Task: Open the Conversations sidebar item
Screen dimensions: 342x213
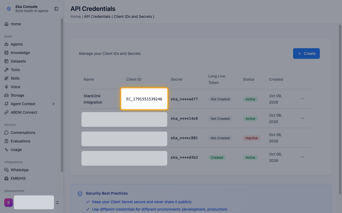Action: [30, 133]
